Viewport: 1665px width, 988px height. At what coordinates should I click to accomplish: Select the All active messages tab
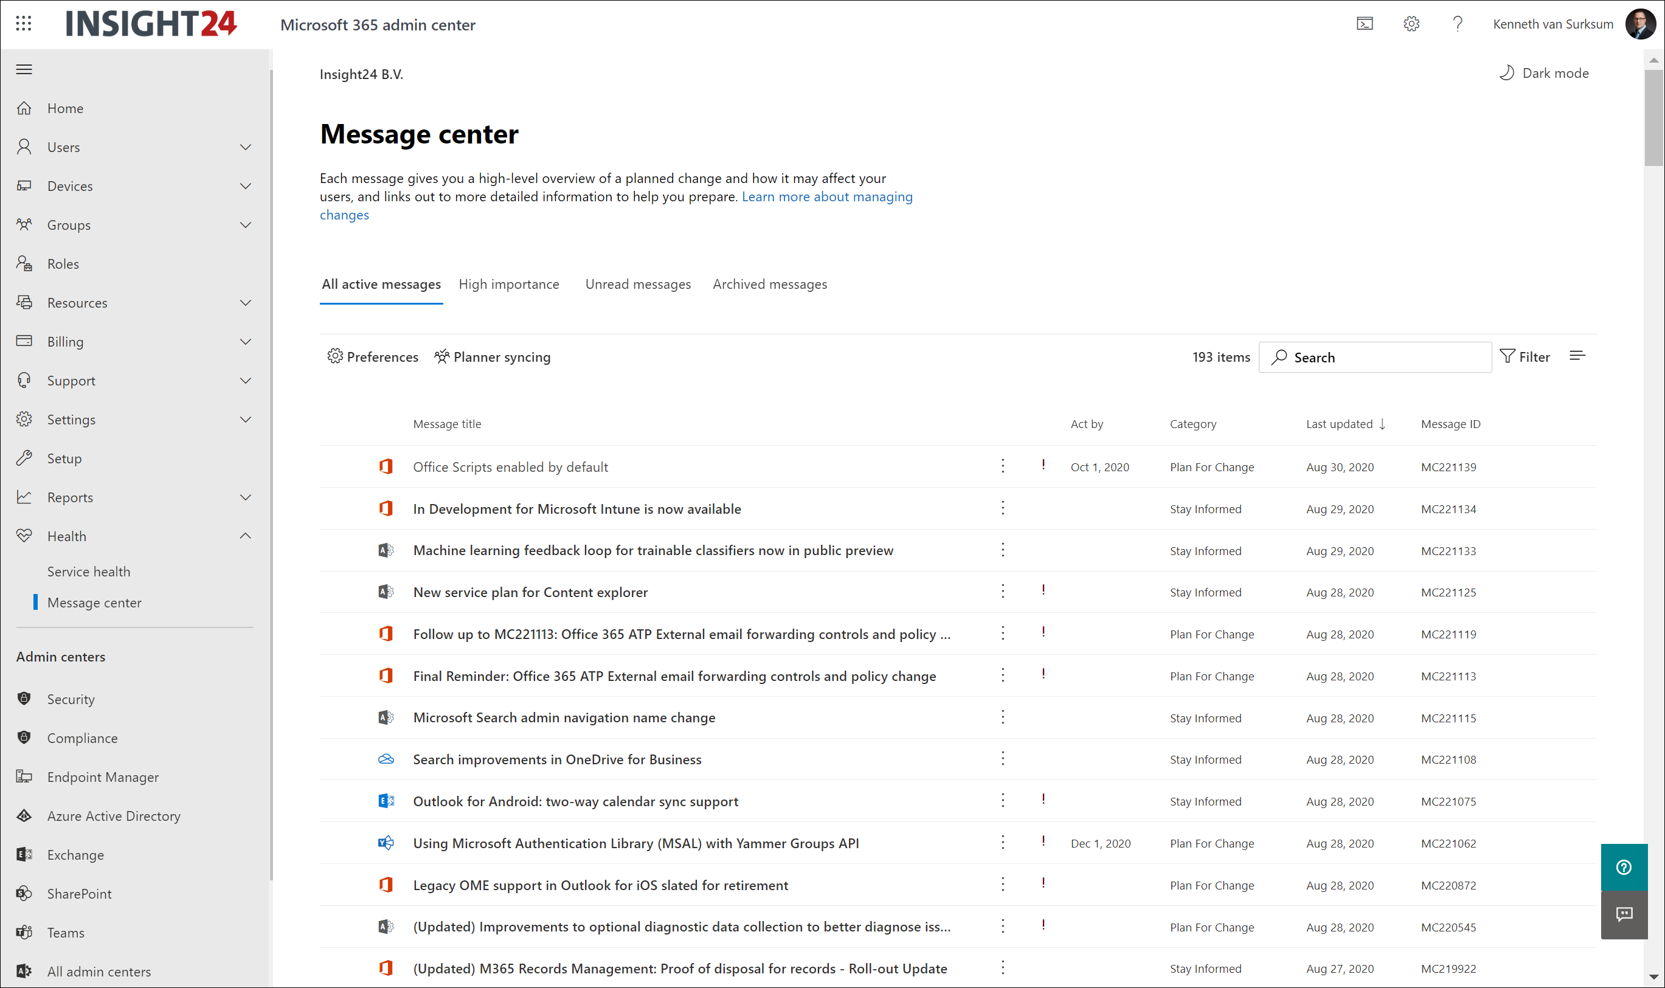coord(381,285)
